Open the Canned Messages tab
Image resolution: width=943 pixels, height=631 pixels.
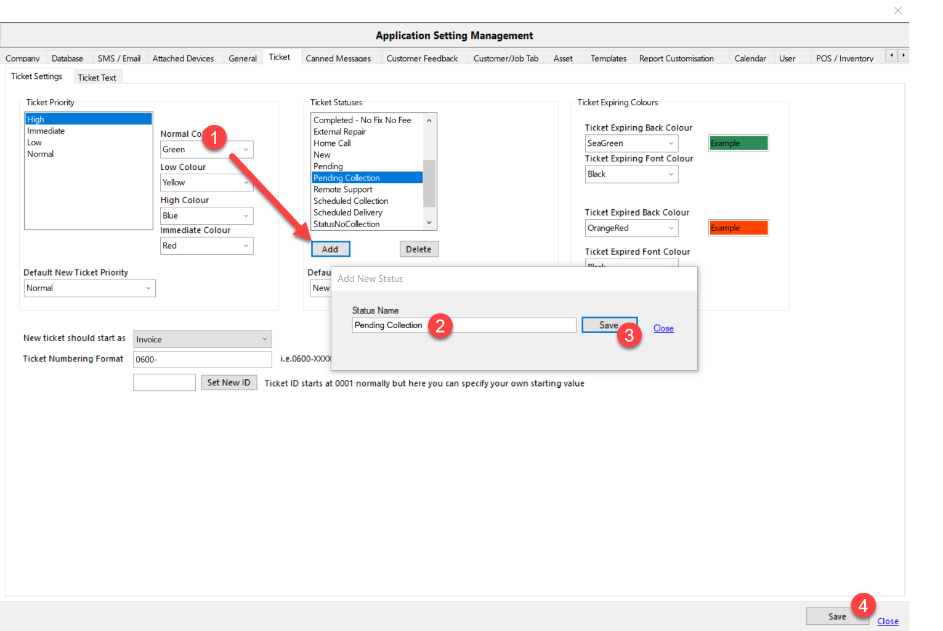[338, 58]
